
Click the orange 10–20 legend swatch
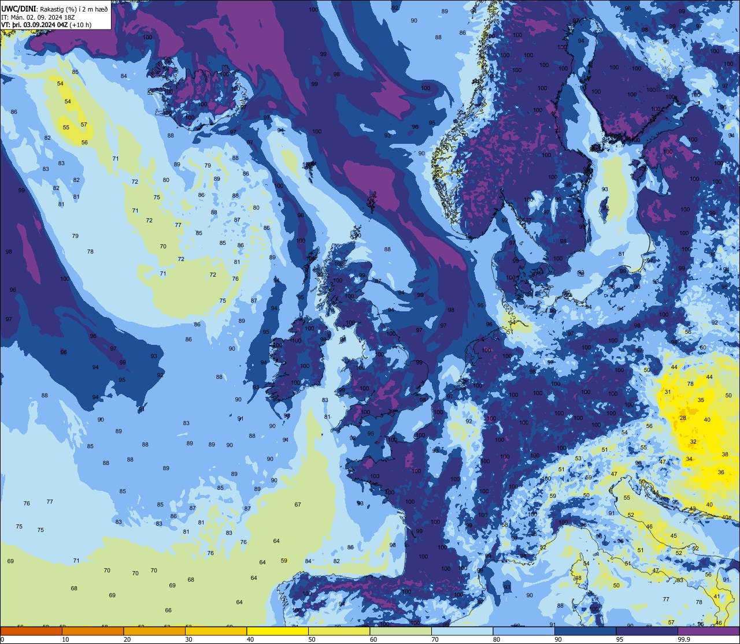click(93, 631)
